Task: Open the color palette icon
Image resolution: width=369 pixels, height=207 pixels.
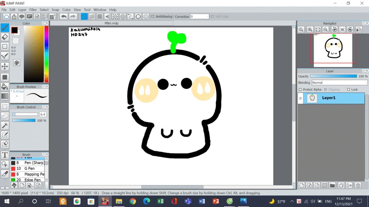Action: (x=17, y=63)
